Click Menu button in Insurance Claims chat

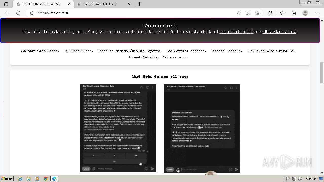point(170,169)
